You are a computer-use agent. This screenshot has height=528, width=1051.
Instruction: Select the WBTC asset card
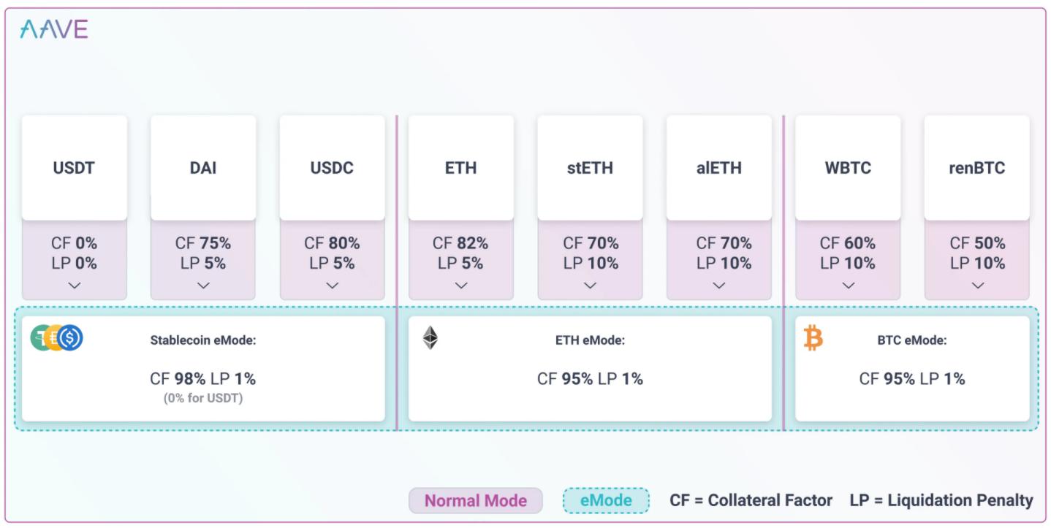click(x=848, y=168)
